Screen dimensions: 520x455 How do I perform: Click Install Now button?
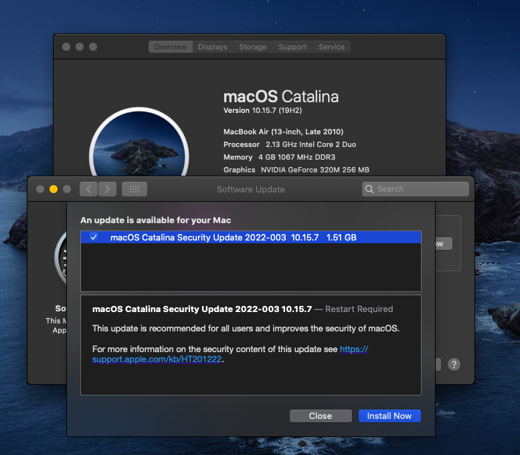[x=389, y=416]
